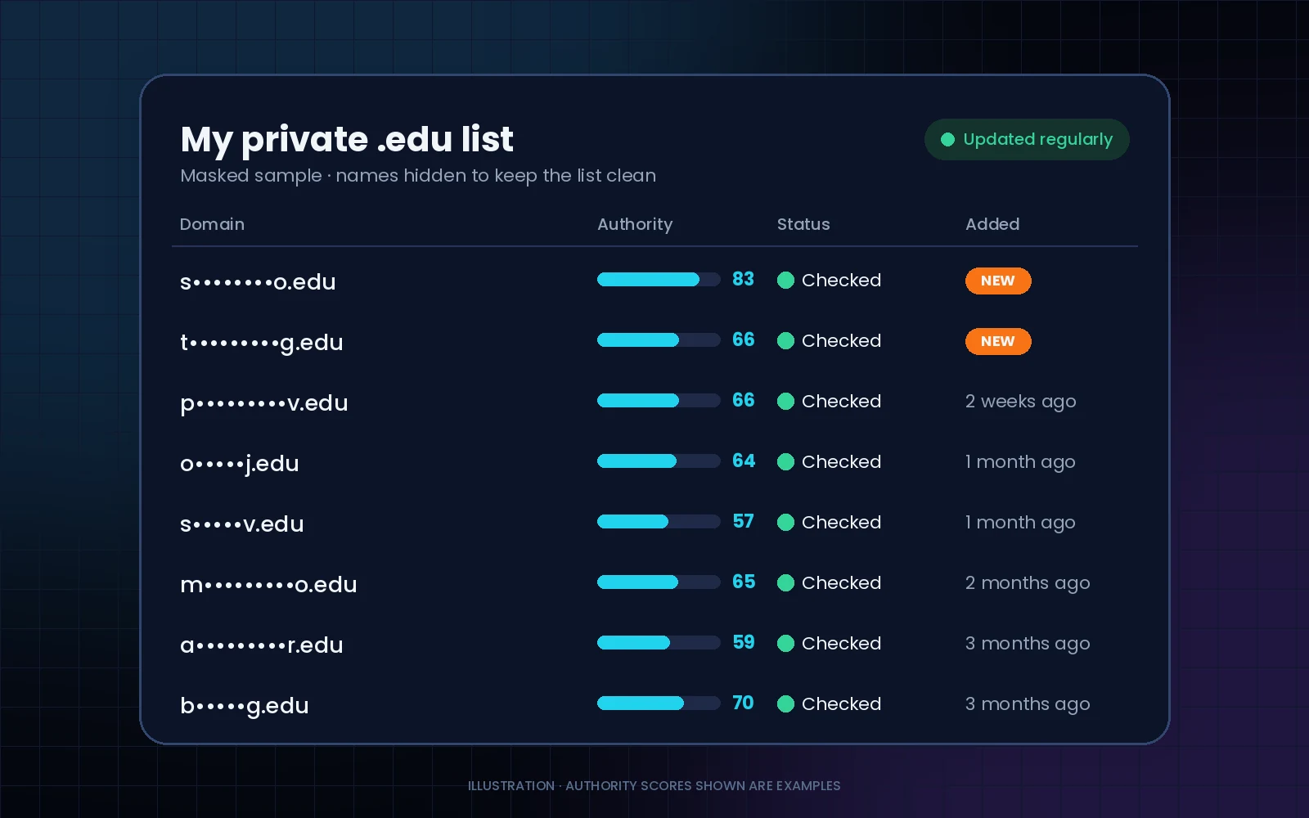Click the authority bar for b•••••g.edu
The width and height of the screenshot is (1309, 818).
(659, 703)
